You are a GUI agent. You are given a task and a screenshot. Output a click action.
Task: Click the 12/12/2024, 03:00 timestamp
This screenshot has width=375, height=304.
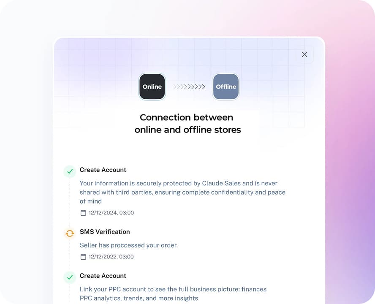click(111, 213)
